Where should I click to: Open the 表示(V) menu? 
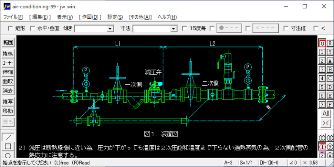point(65,17)
